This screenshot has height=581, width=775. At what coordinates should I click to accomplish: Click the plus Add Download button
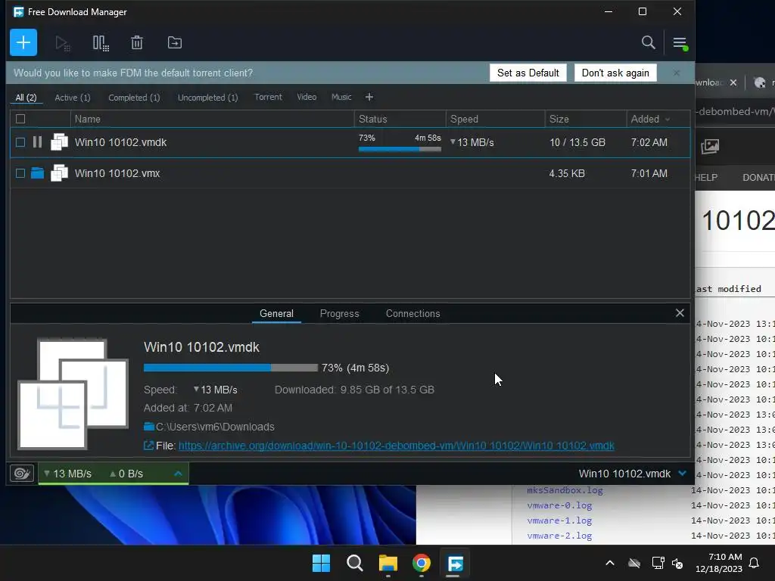pos(23,42)
